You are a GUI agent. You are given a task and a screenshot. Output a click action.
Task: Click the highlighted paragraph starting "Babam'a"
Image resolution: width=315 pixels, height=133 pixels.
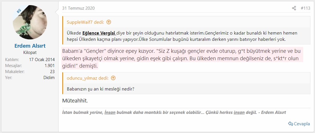tap(182, 58)
